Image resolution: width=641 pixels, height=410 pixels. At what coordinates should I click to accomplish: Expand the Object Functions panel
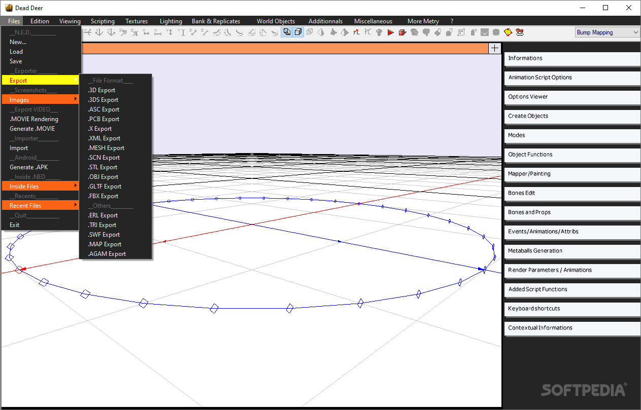click(572, 155)
